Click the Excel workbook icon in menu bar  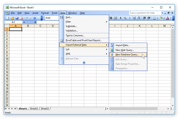click(x=7, y=13)
